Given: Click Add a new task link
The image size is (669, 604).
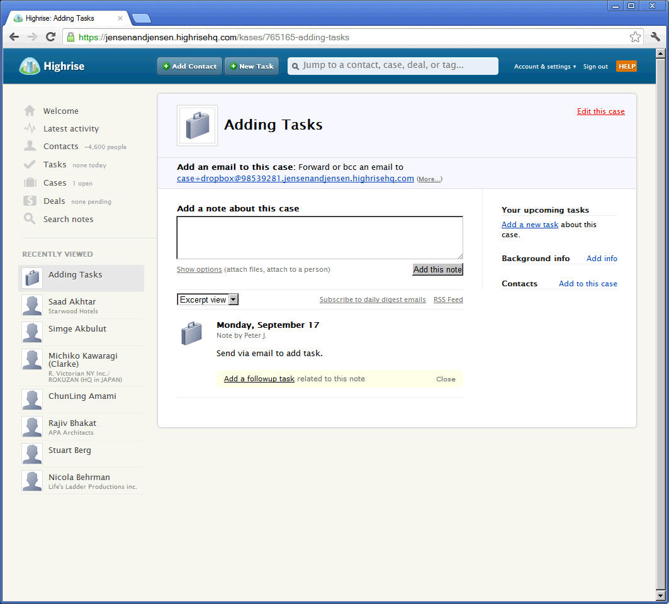Looking at the screenshot, I should click(529, 225).
